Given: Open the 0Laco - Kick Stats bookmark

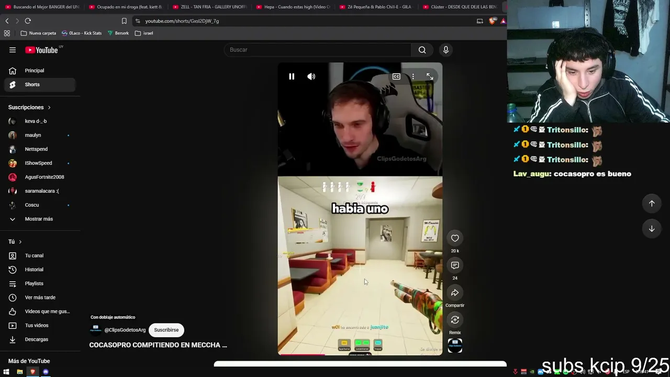Looking at the screenshot, I should point(82,33).
